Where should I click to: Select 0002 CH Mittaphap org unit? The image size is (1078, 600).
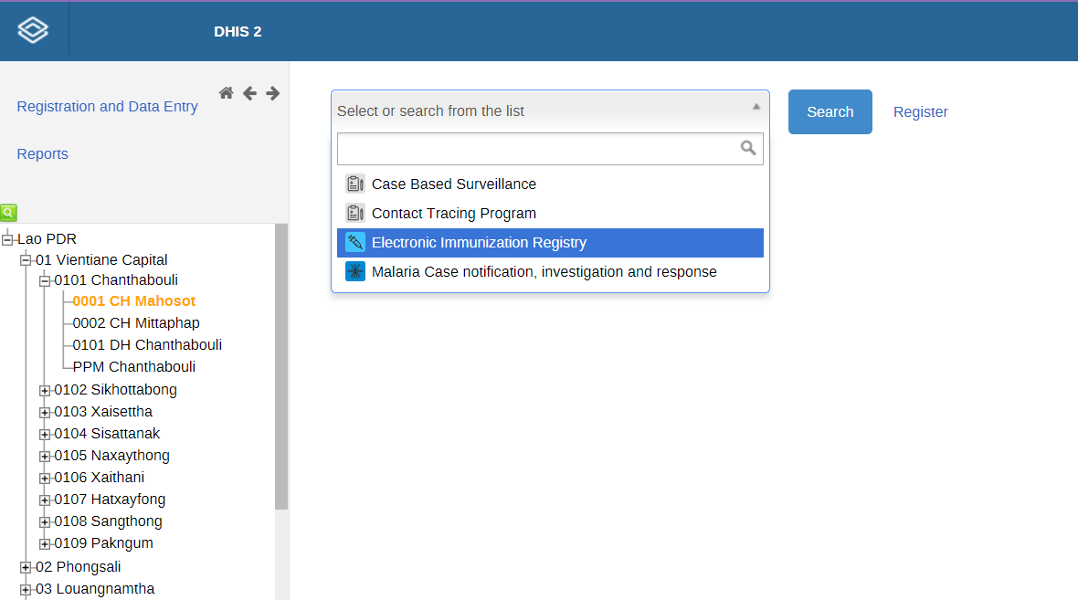click(136, 323)
